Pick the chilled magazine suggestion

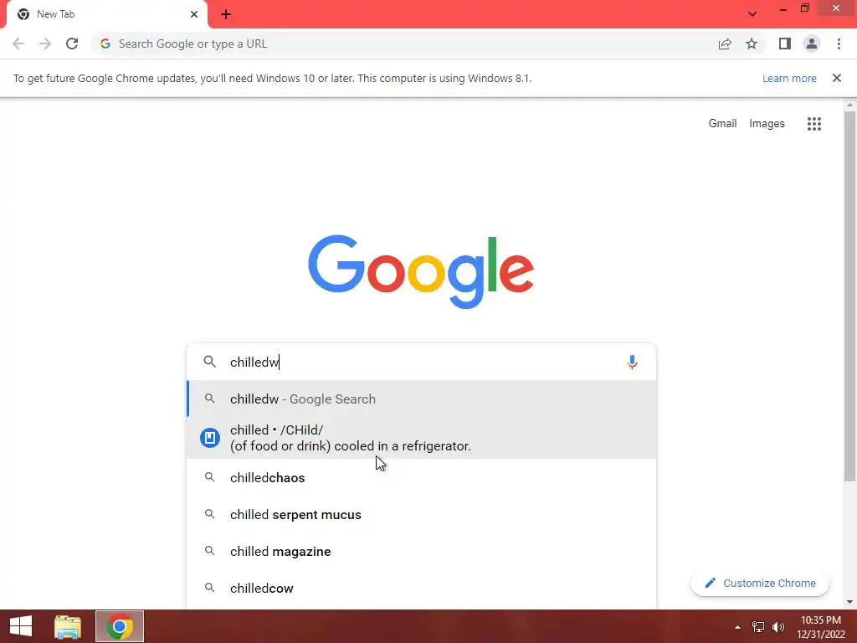coord(422,551)
